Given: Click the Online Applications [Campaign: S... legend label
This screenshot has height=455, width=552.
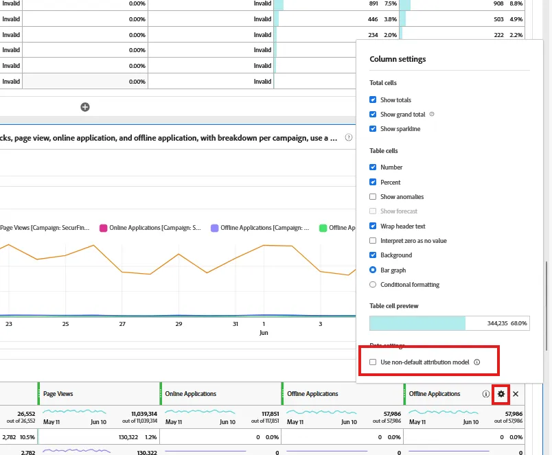Looking at the screenshot, I should click(x=155, y=228).
